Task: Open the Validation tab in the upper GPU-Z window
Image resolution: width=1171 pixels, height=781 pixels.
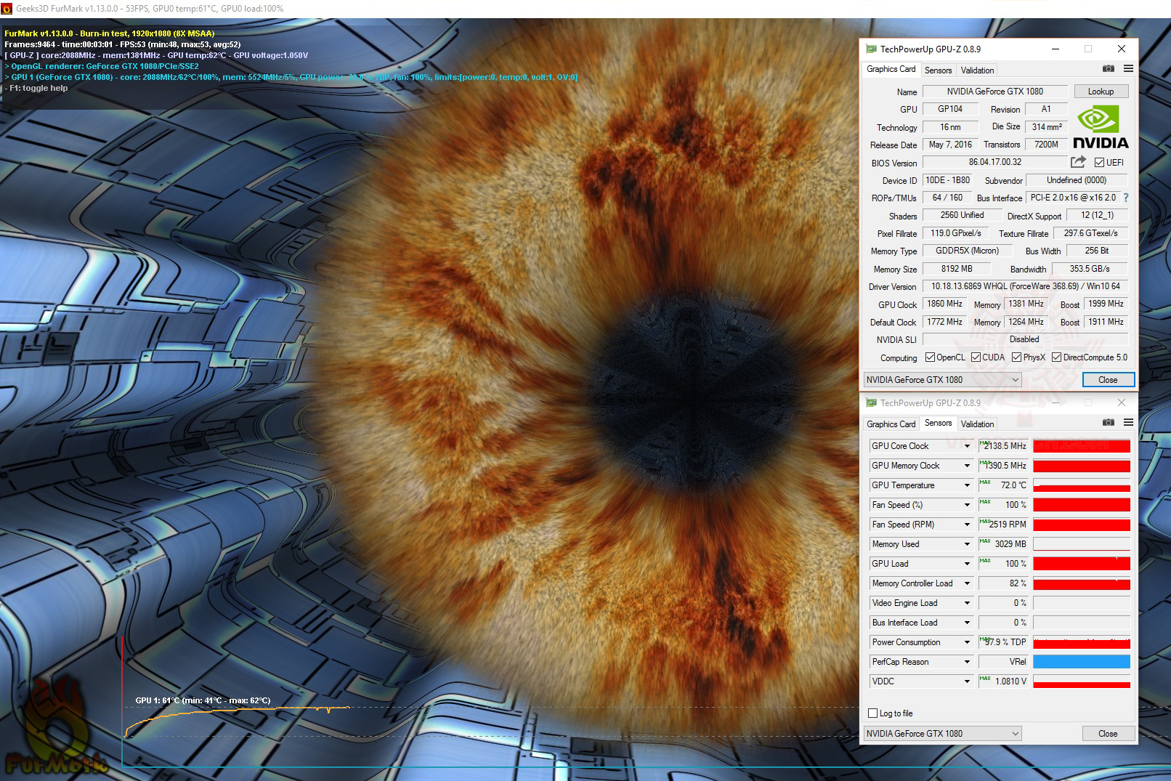Action: [x=977, y=70]
